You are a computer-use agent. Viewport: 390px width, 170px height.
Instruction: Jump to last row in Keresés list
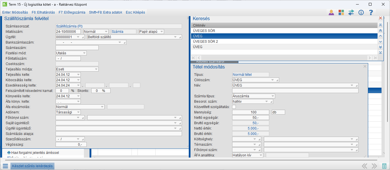pyautogui.click(x=380, y=52)
